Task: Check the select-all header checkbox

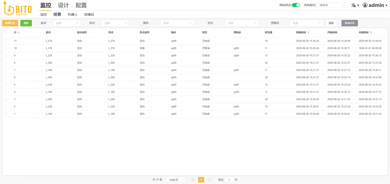Action: pyautogui.click(x=6, y=32)
